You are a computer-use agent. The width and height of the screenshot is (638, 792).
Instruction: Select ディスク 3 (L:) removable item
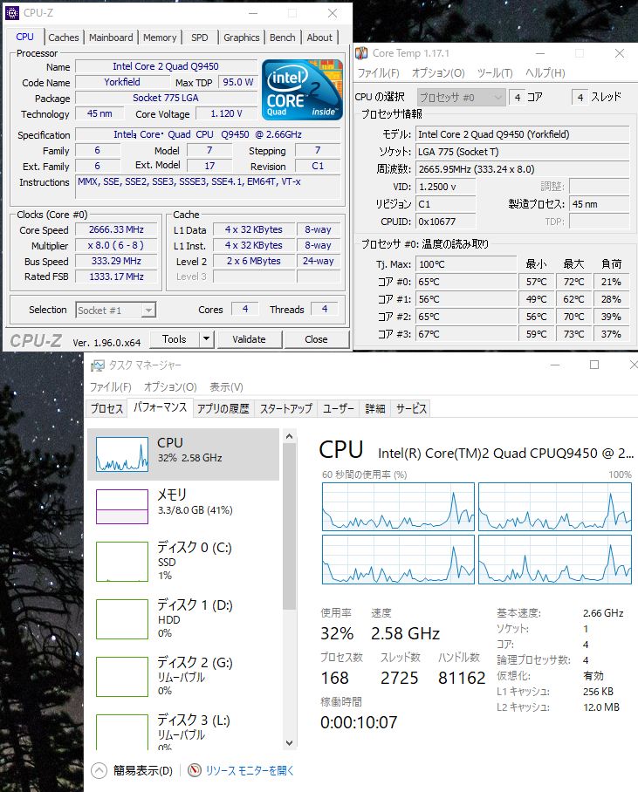(x=183, y=730)
